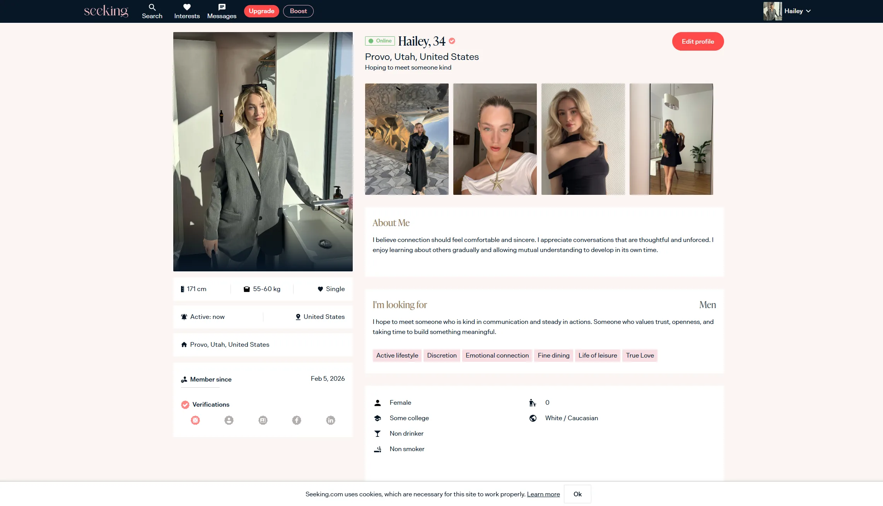883x506 pixels.
Task: Open Messages via the chat bubble icon
Action: (x=222, y=7)
